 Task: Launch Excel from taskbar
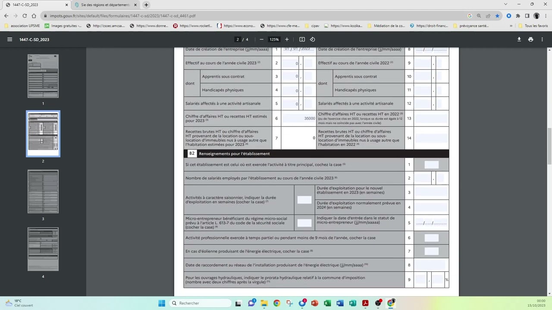[327, 303]
